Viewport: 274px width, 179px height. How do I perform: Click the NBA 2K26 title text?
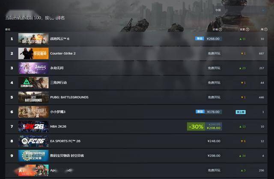click(x=58, y=126)
